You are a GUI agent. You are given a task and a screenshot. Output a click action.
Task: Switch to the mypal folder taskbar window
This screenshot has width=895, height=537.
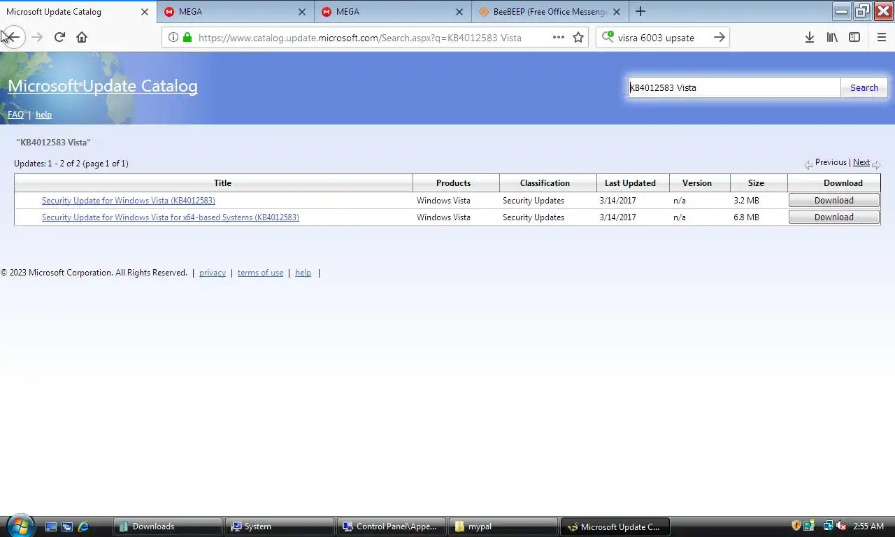tap(503, 527)
